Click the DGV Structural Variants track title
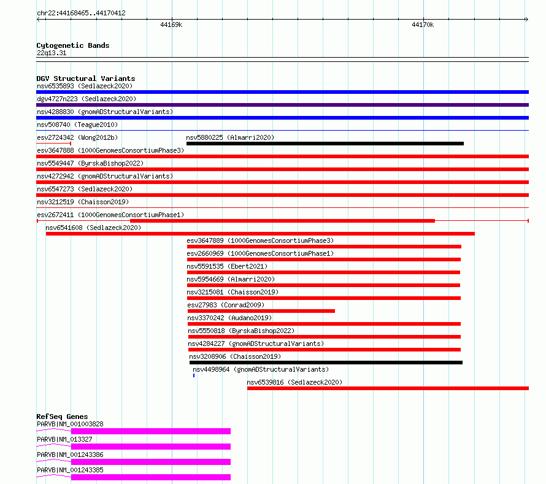This screenshot has width=546, height=484. pos(86,79)
